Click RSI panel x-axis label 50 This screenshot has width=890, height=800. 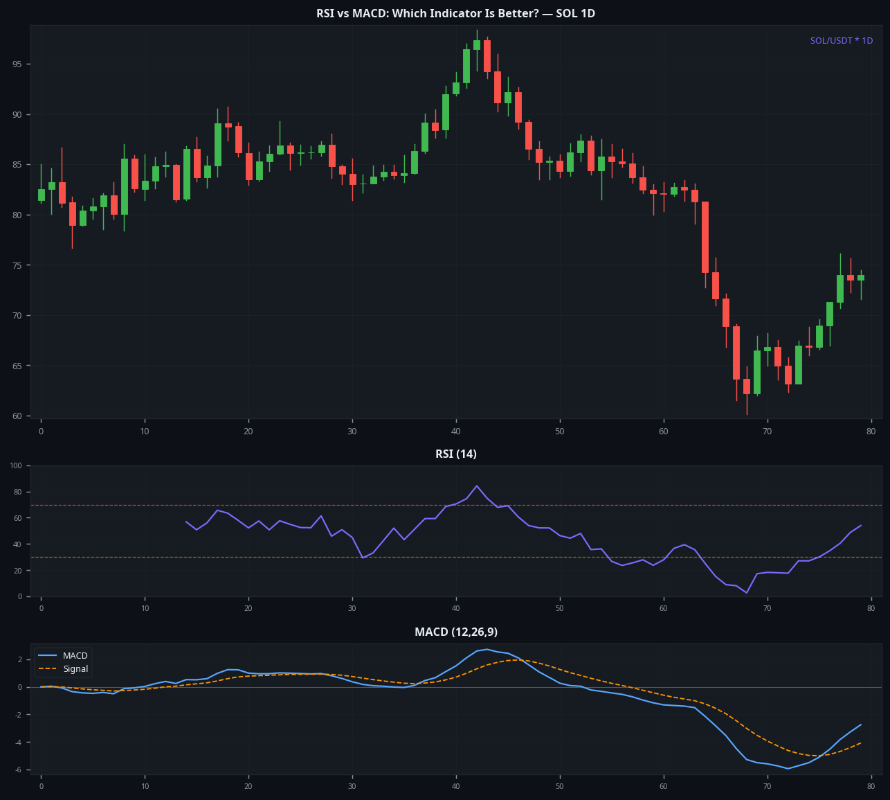point(559,609)
